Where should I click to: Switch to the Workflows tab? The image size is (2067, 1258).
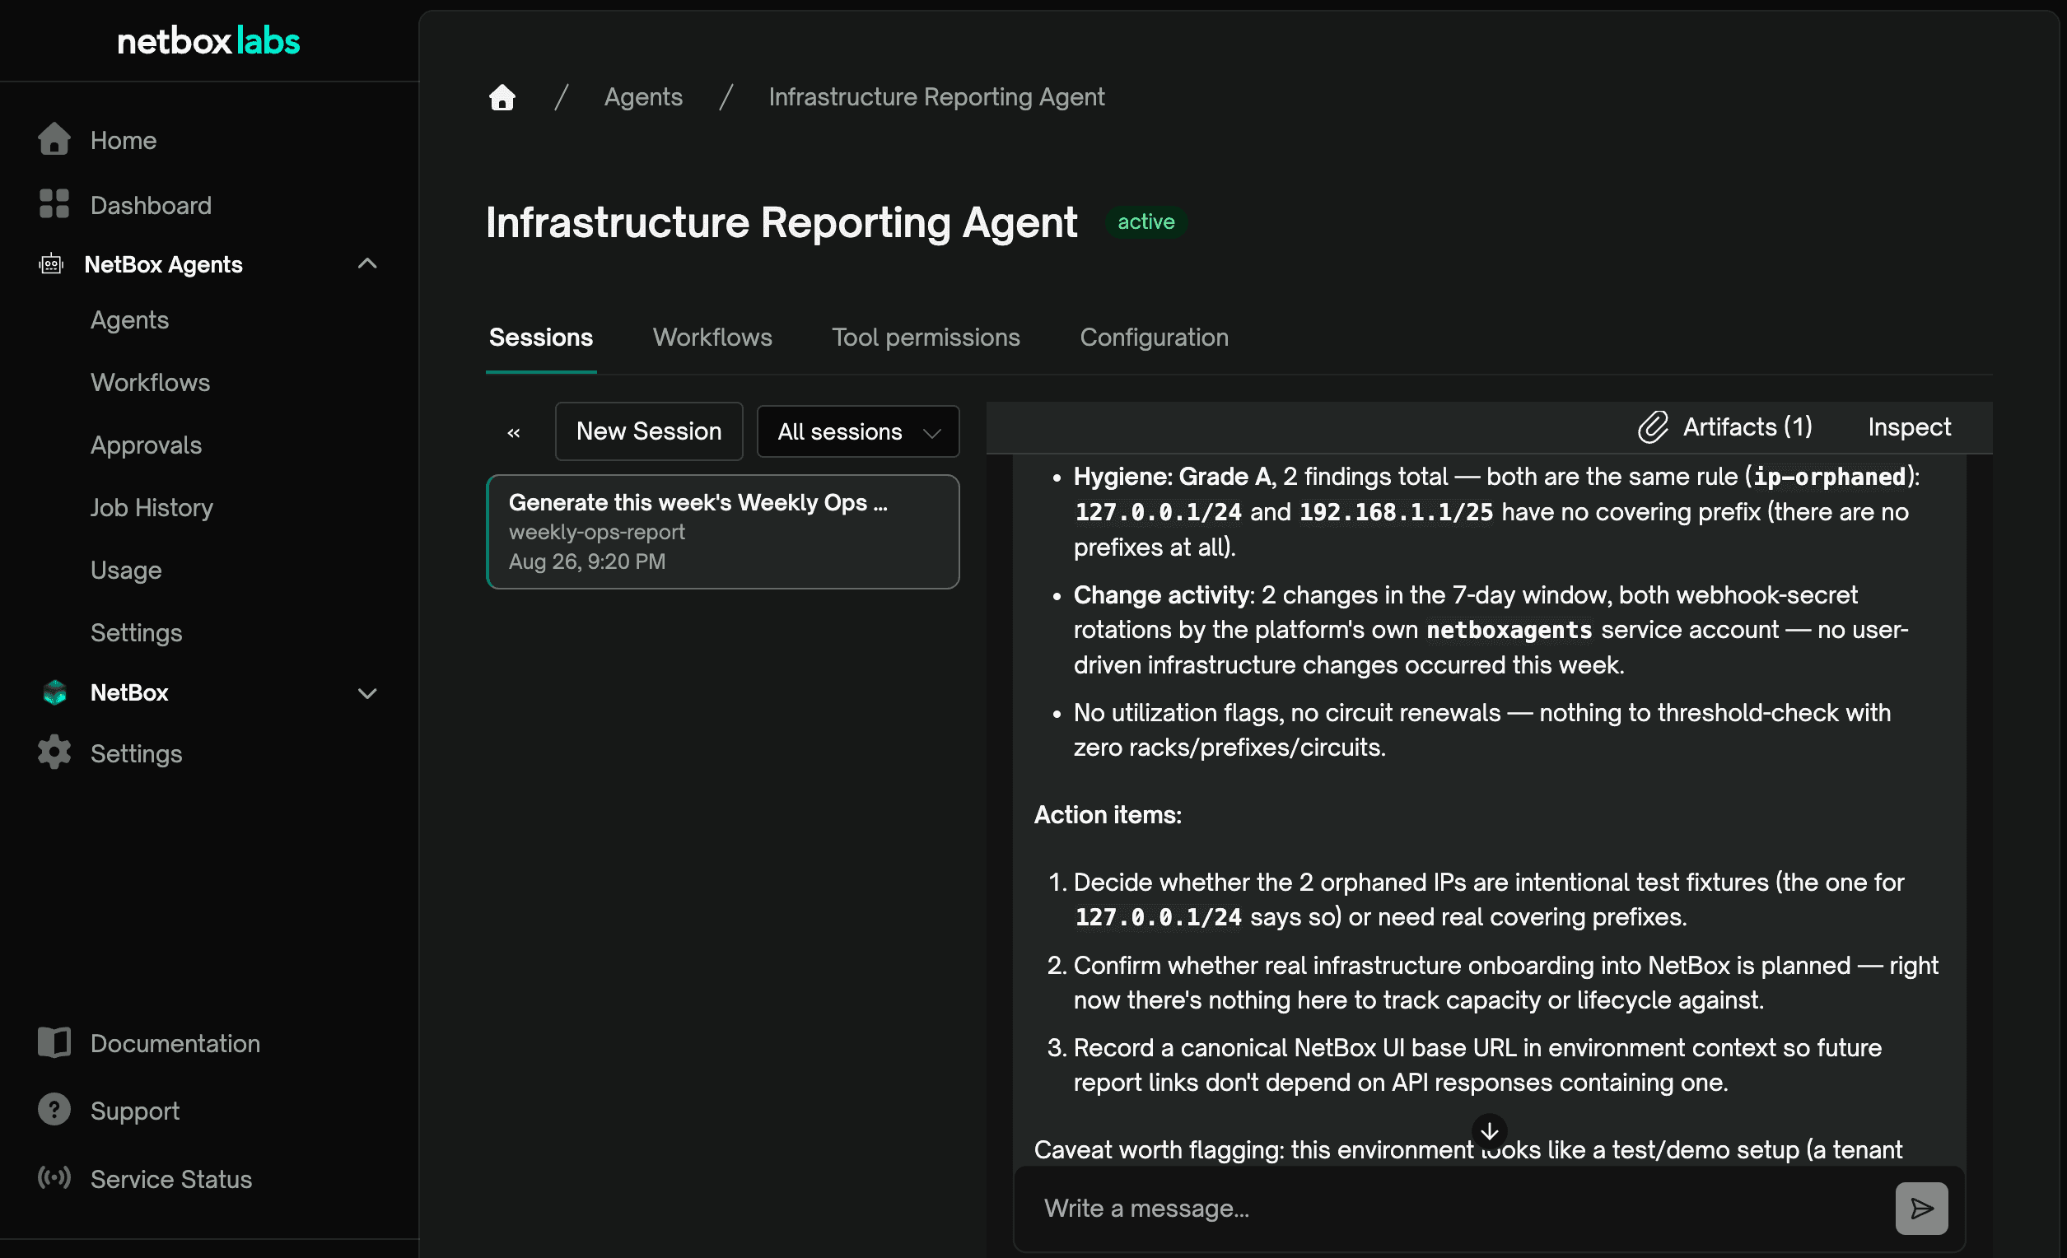pyautogui.click(x=712, y=338)
